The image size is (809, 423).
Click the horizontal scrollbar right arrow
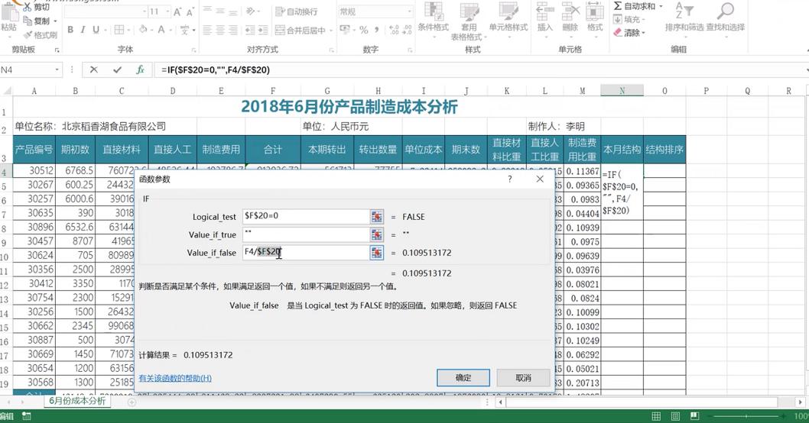800,402
